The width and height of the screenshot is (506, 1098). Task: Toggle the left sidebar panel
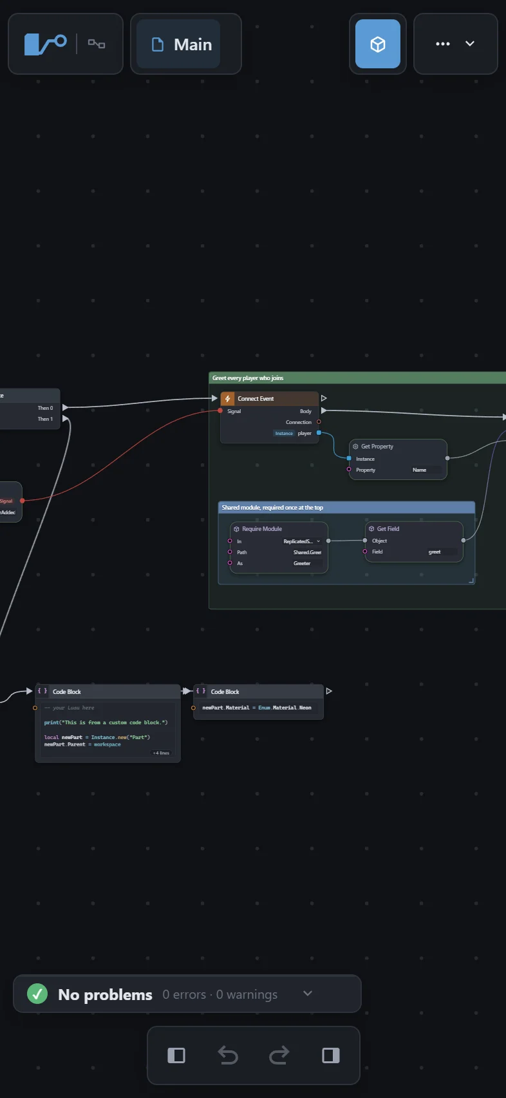click(x=176, y=1055)
